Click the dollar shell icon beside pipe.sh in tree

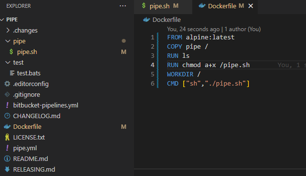click(x=11, y=52)
